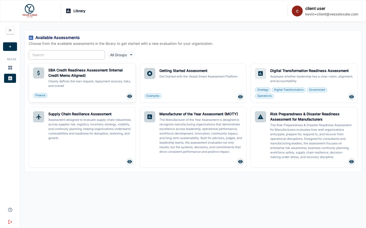
Task: Click the red logout icon
Action: pos(10,222)
